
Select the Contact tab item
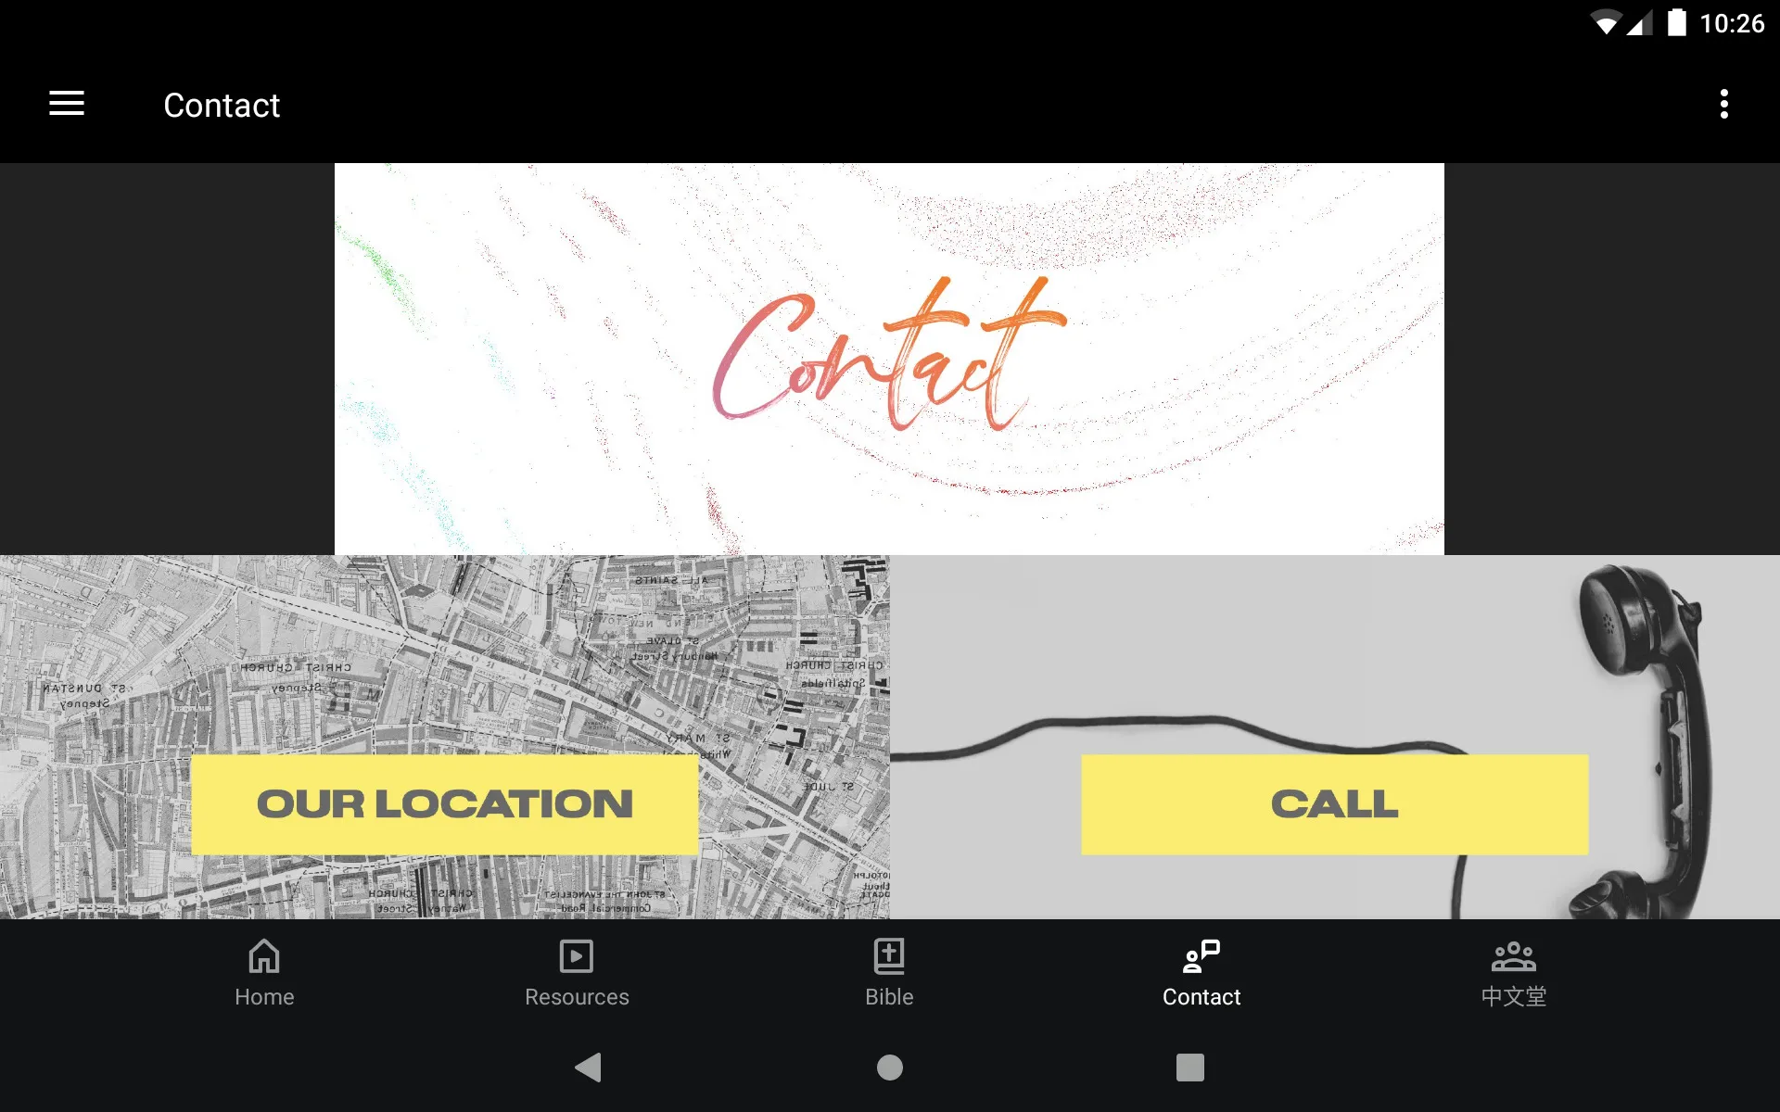[x=1201, y=972]
